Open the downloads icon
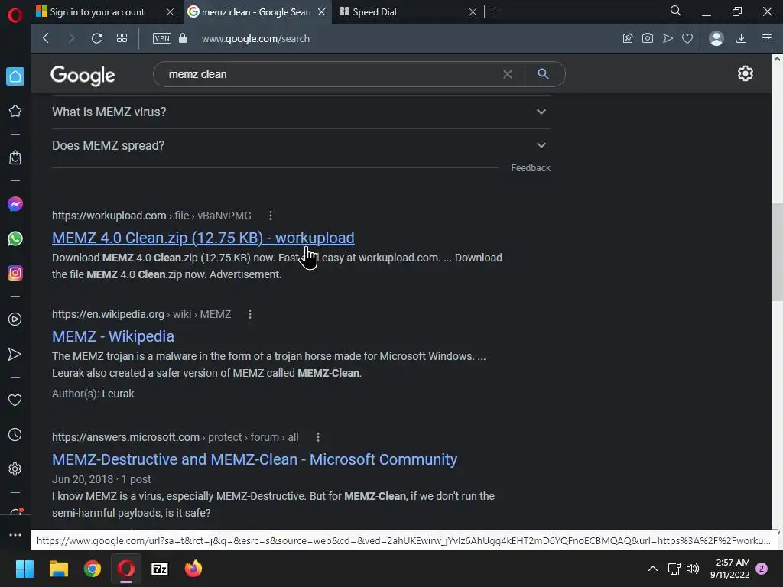Viewport: 783px width, 587px height. pos(742,38)
